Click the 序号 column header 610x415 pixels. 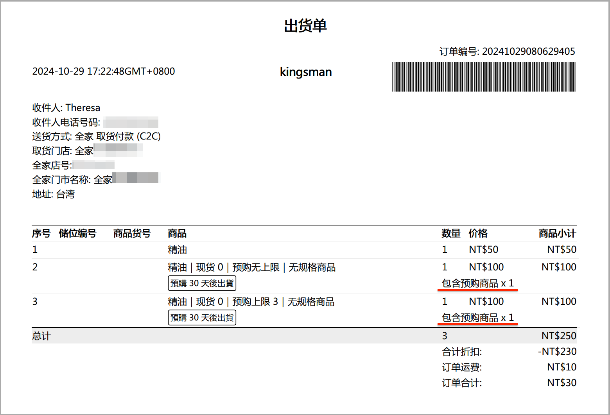(41, 233)
